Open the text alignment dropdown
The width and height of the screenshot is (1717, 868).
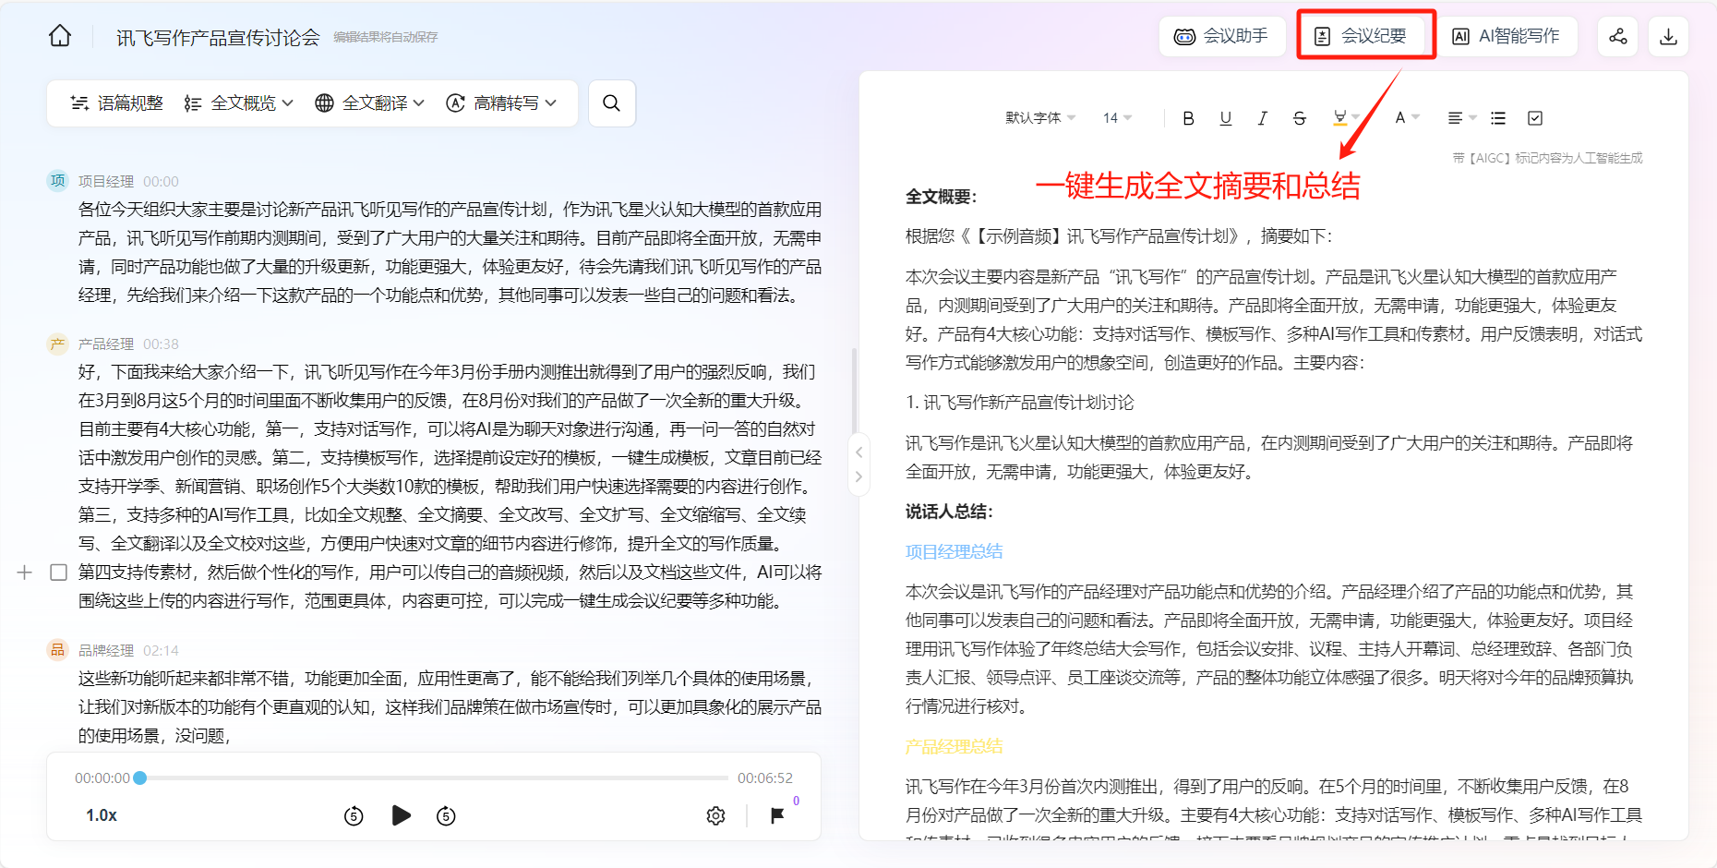tap(1461, 118)
